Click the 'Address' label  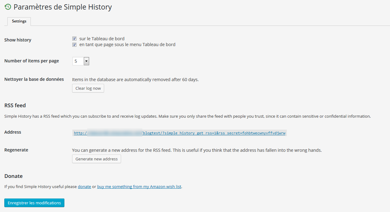tap(13, 132)
